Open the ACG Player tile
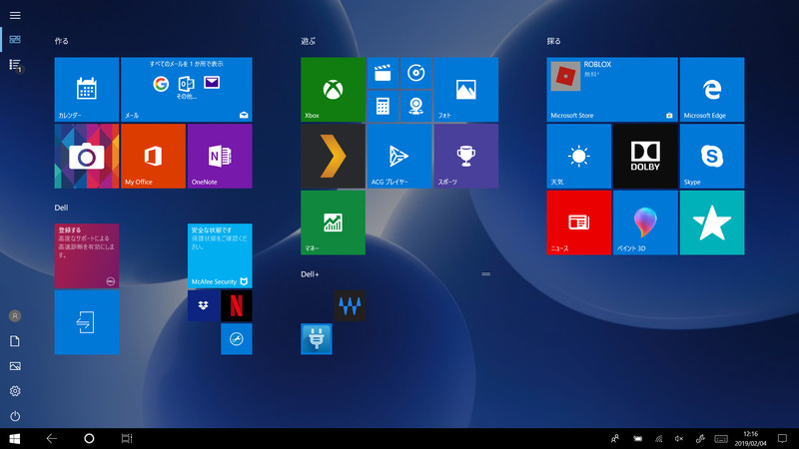Image resolution: width=799 pixels, height=449 pixels. coord(399,157)
